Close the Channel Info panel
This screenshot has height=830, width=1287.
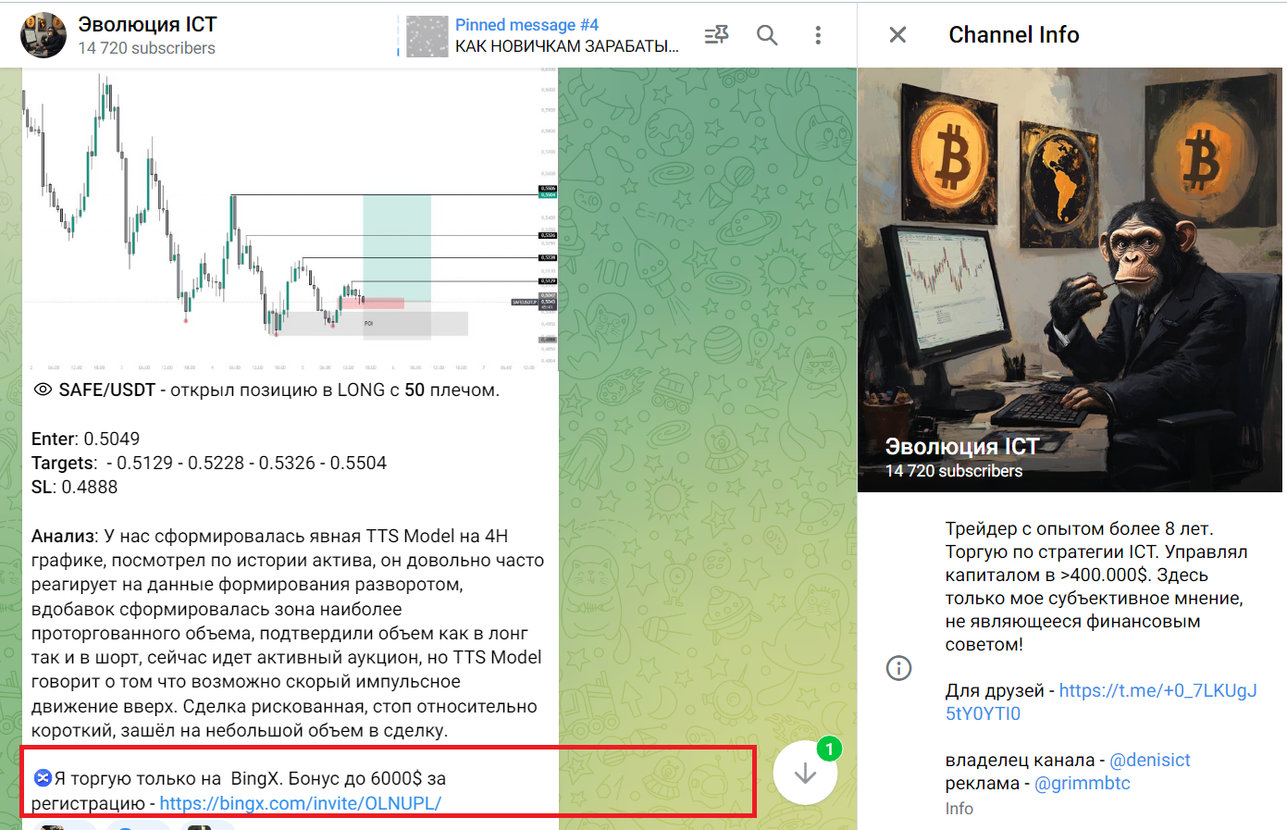pos(897,35)
